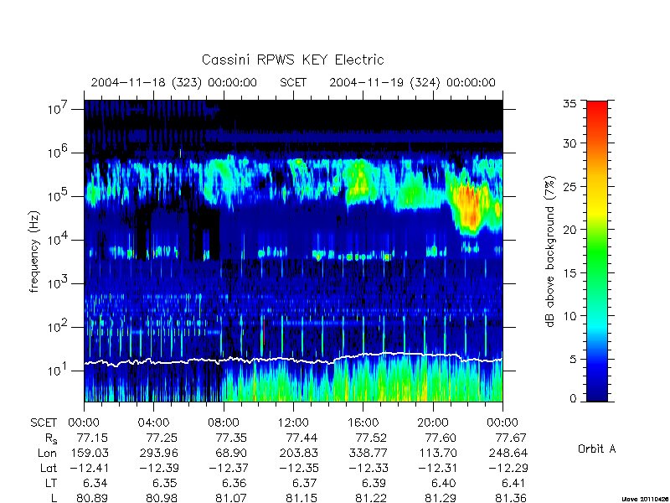Click the 20 tick on color scale
This screenshot has width=670, height=503.
(569, 229)
